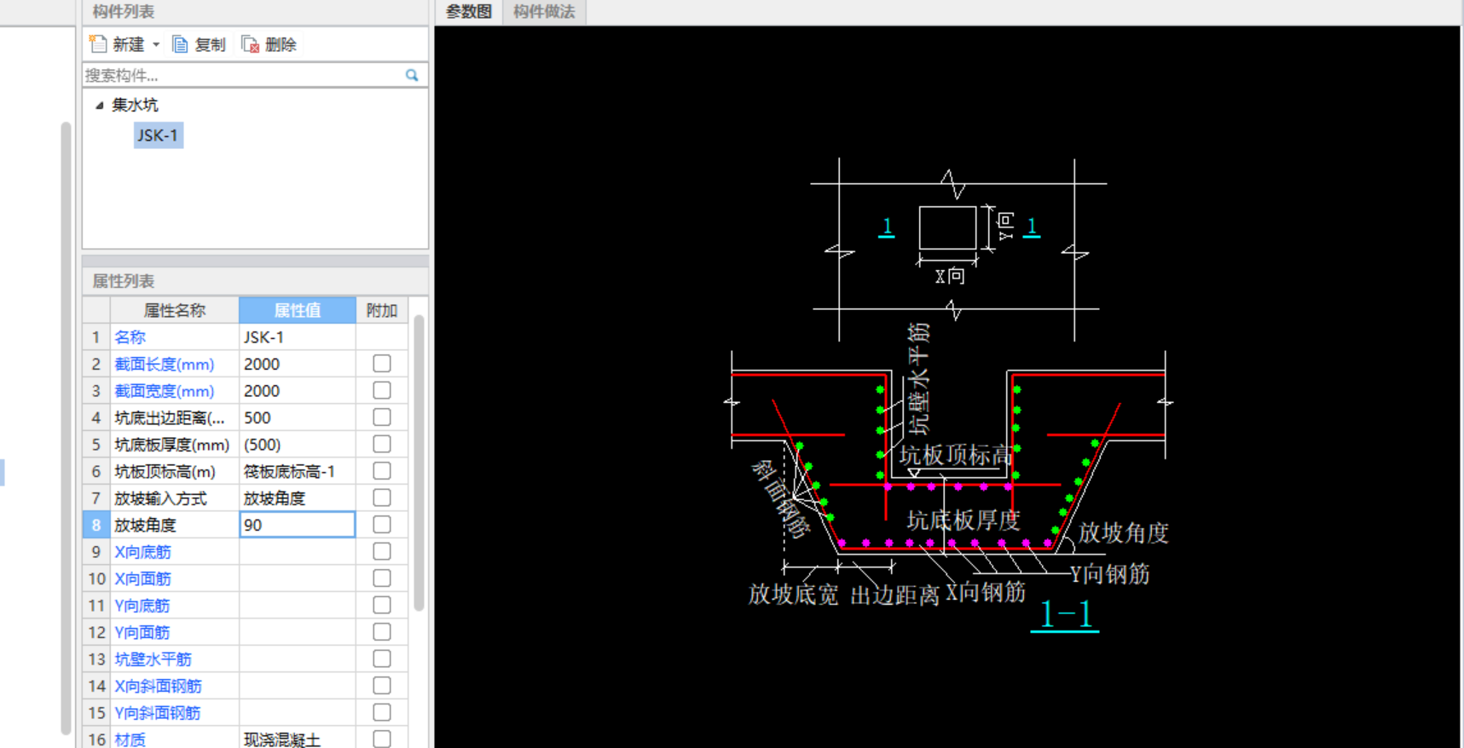Click the Y向面筋 property name
1464x748 pixels.
pos(142,632)
